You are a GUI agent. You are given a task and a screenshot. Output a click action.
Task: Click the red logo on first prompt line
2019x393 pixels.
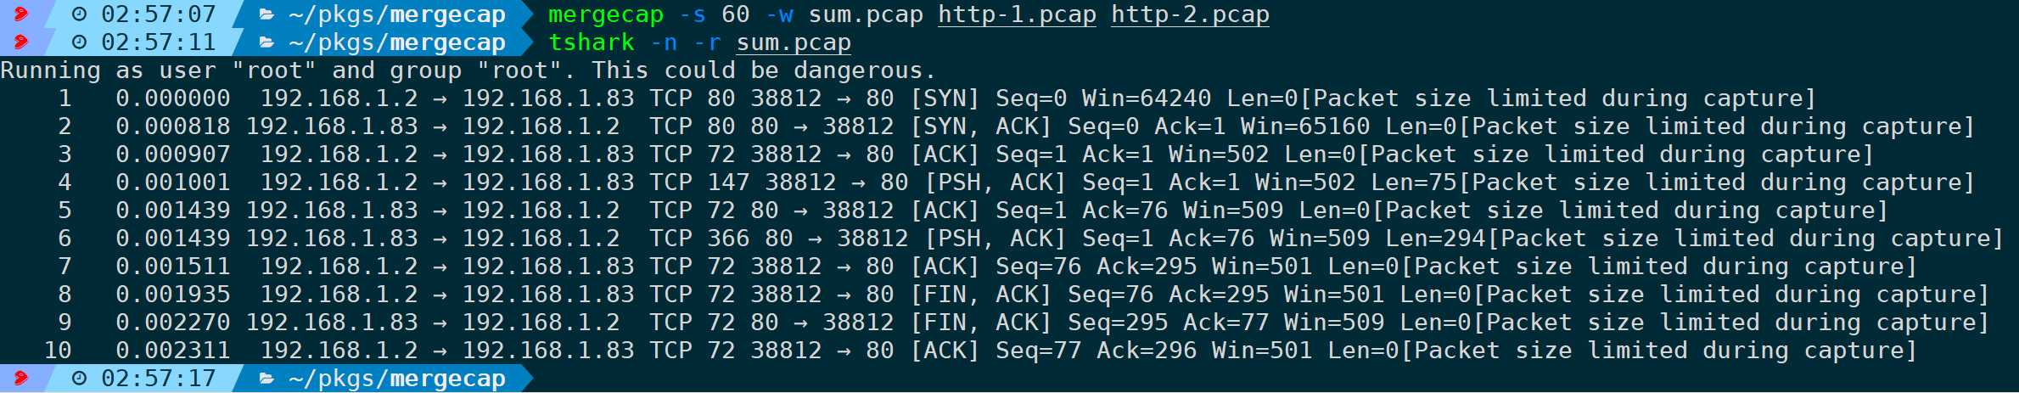coord(20,14)
